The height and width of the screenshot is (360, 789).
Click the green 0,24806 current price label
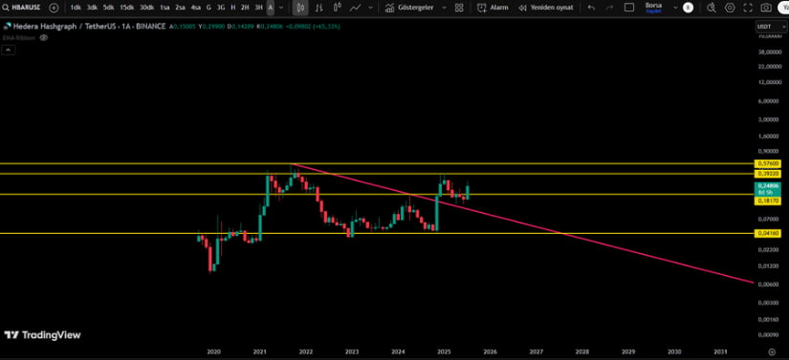pos(767,189)
